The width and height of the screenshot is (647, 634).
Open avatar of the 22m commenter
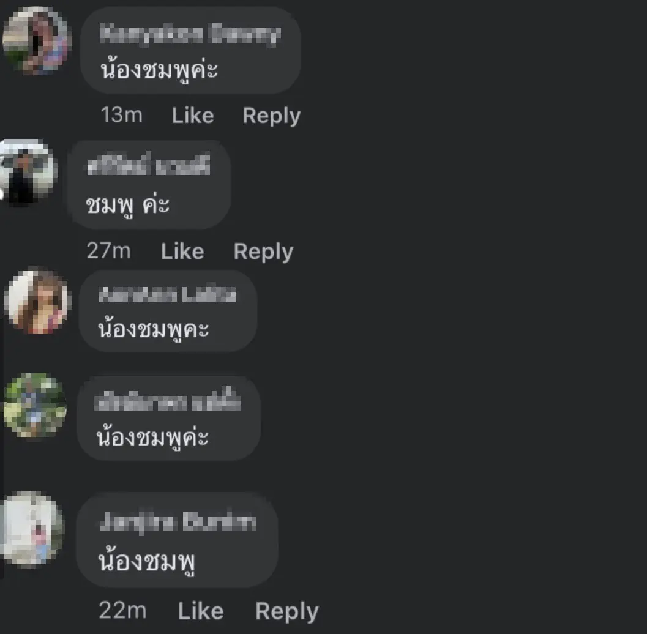point(32,529)
